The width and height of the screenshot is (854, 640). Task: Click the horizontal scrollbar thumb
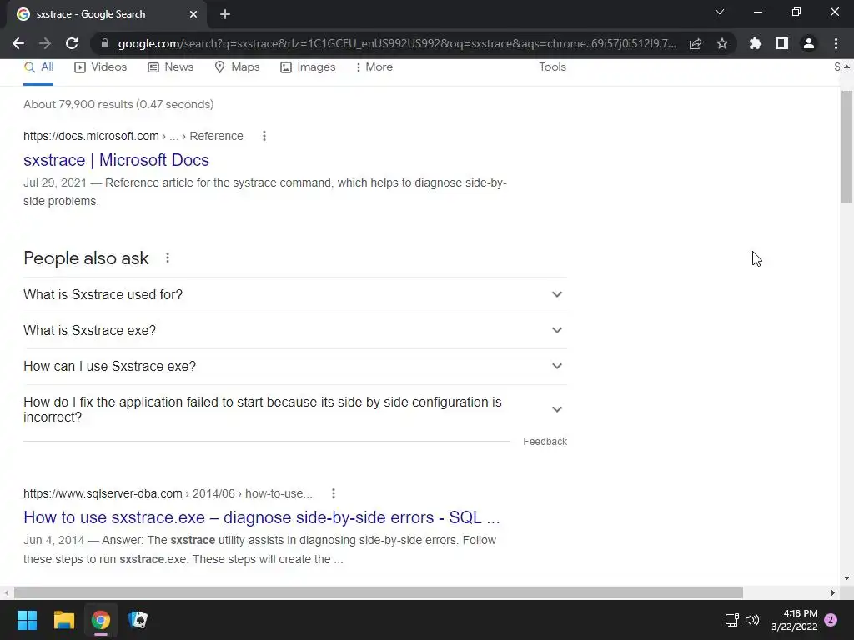(x=379, y=592)
